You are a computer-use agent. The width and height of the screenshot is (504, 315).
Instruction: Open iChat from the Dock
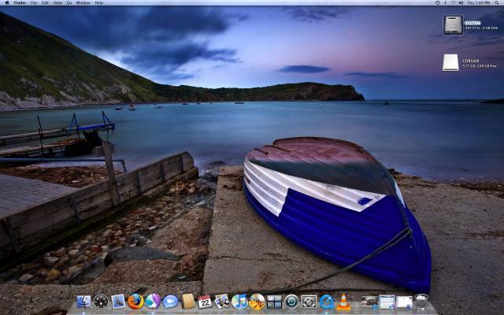pos(170,302)
